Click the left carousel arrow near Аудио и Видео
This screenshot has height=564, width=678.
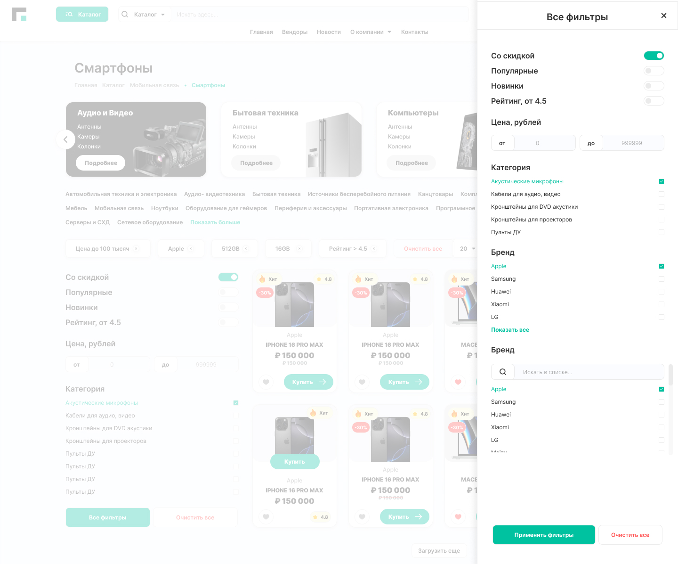(x=65, y=139)
